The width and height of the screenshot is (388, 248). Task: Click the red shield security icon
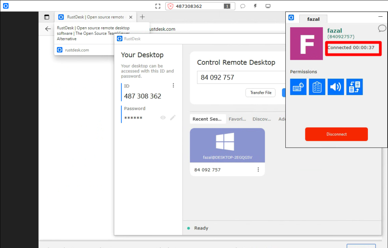pos(171,6)
